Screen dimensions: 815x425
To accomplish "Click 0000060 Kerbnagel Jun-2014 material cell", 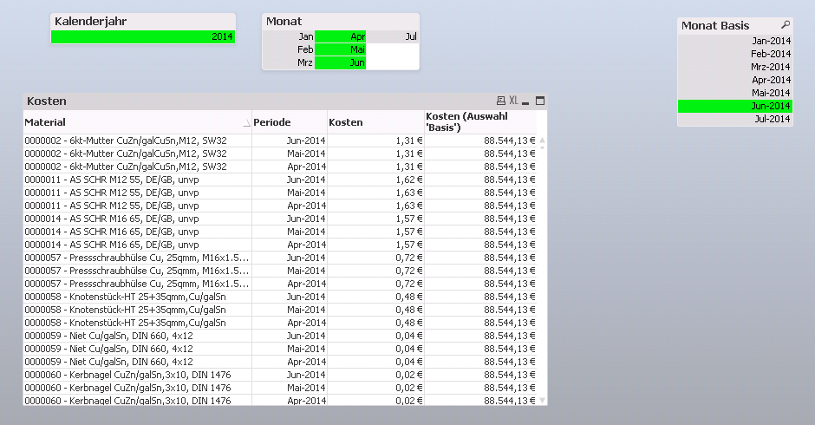I will (x=137, y=375).
